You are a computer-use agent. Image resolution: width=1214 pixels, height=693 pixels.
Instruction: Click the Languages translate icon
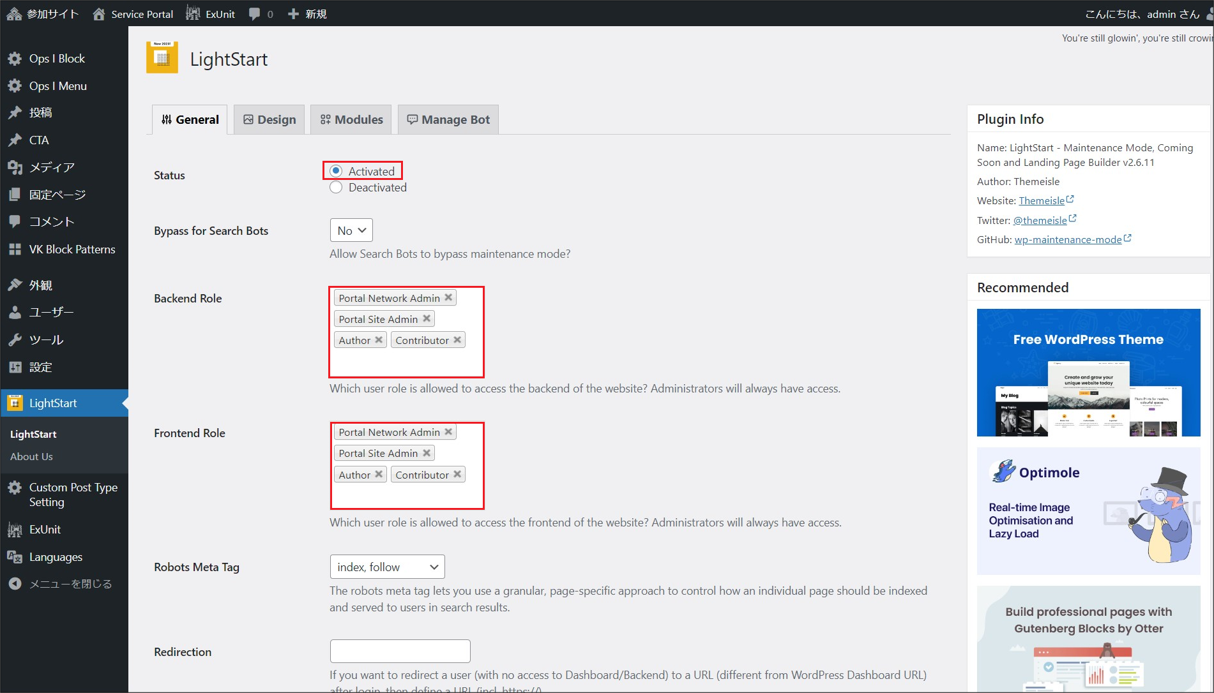click(x=15, y=557)
